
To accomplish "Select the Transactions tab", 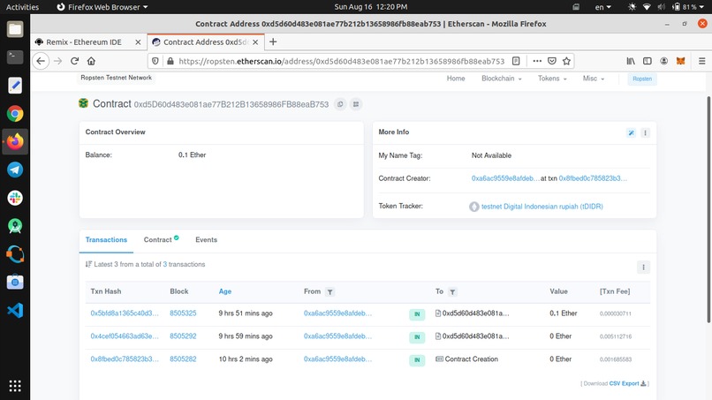I will 106,239.
